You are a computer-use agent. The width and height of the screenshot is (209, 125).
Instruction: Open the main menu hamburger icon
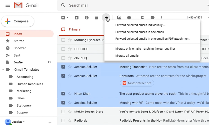(8, 5)
